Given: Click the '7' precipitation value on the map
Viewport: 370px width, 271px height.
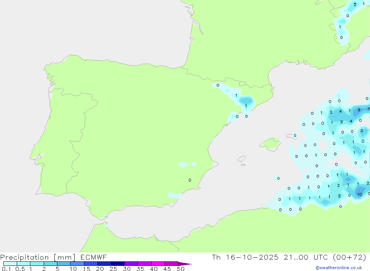Looking at the screenshot, I should click(x=368, y=109).
